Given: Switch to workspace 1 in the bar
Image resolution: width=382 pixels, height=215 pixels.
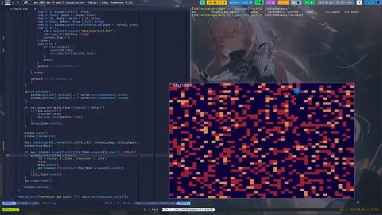Looking at the screenshot, I should 2,2.
